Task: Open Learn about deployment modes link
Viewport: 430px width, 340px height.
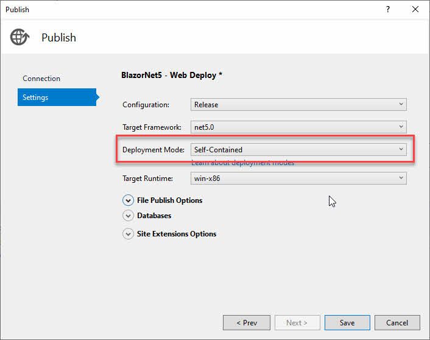Action: [242, 163]
